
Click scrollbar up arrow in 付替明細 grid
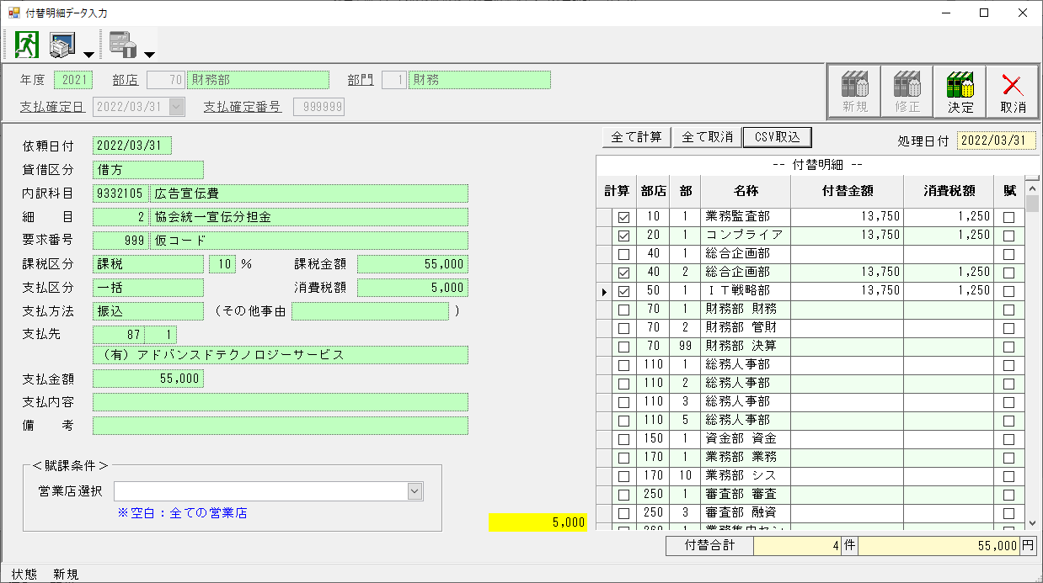point(1032,189)
